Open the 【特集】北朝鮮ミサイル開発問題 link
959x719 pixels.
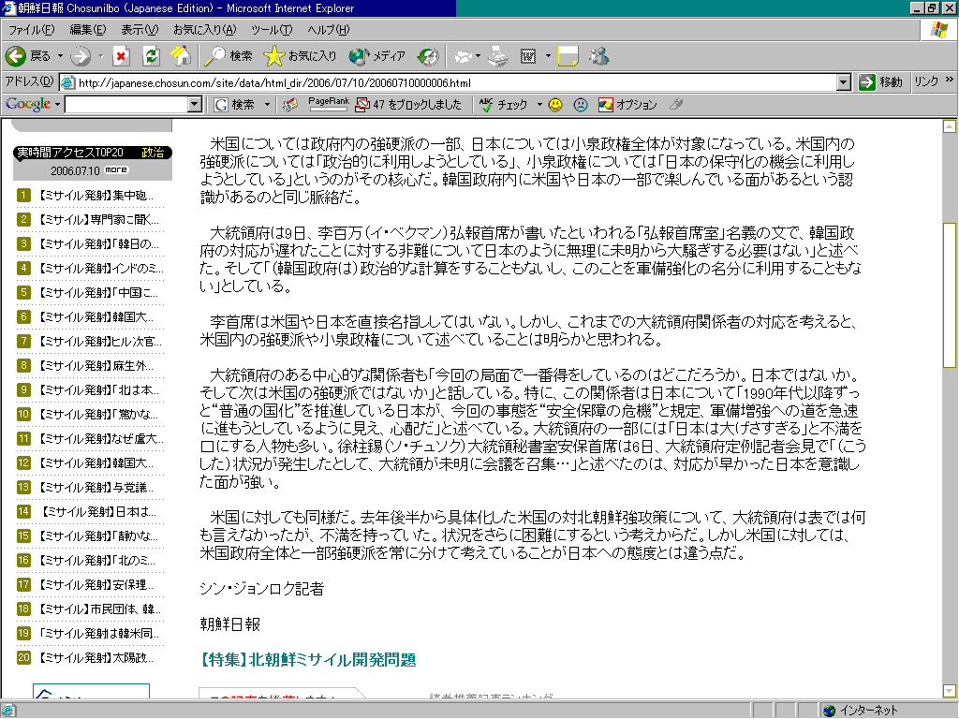click(308, 659)
